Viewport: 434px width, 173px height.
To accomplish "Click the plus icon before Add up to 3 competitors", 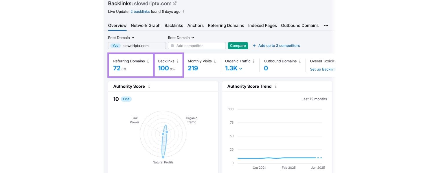I will point(254,45).
